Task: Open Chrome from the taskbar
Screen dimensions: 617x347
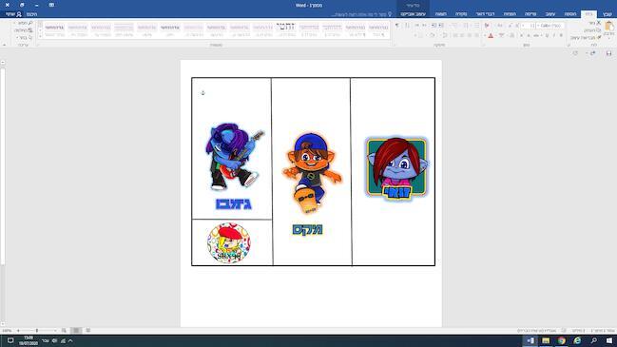Action: [x=562, y=340]
